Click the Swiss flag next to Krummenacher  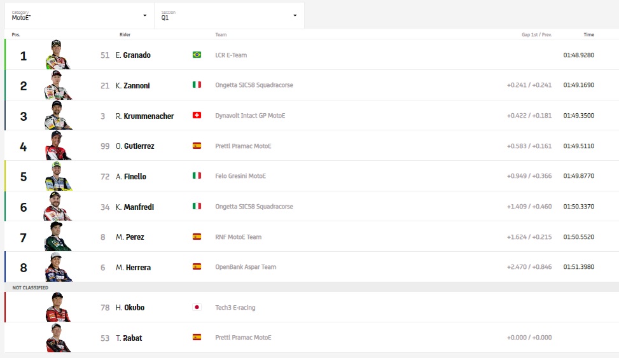(x=197, y=116)
